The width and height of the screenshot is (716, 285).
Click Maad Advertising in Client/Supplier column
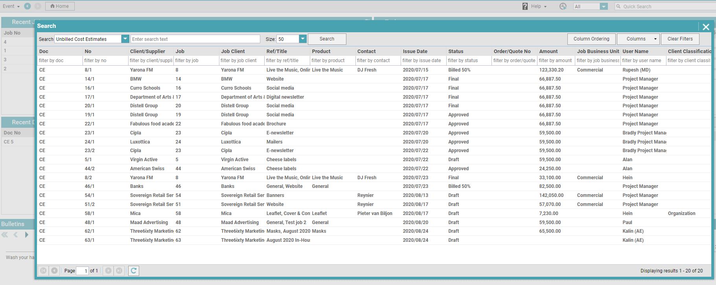pyautogui.click(x=149, y=222)
